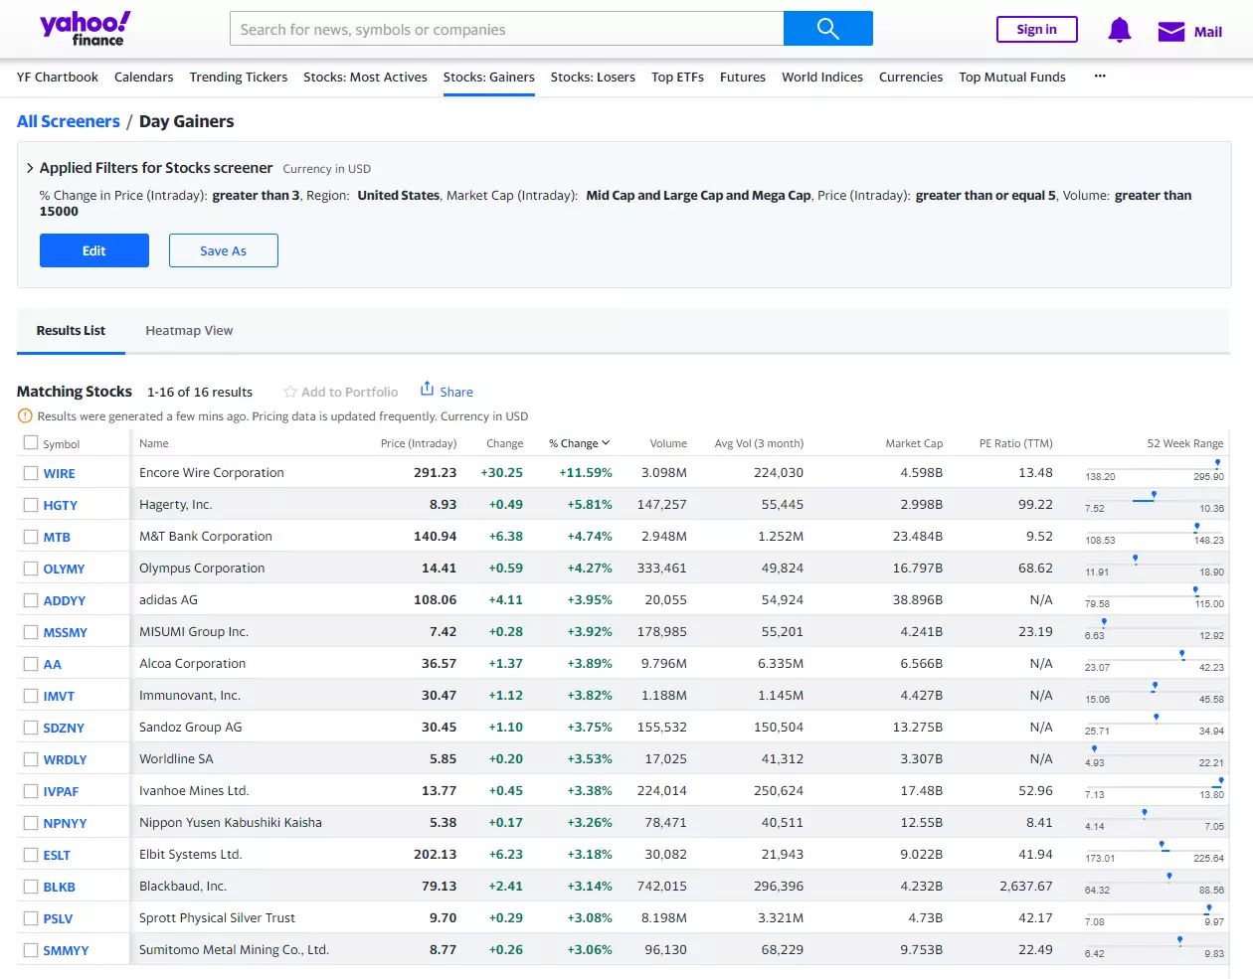The image size is (1253, 979).
Task: Click the Sprott Physical Silver Trust name
Action: (217, 917)
